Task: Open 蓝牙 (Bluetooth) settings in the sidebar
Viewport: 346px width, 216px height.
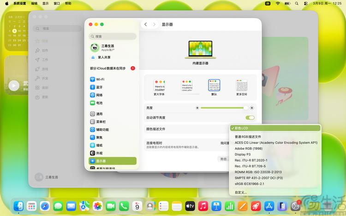Action: 113,87
